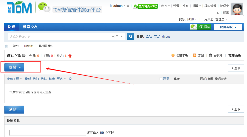Open the 我的 dropdown menu

(x=165, y=6)
